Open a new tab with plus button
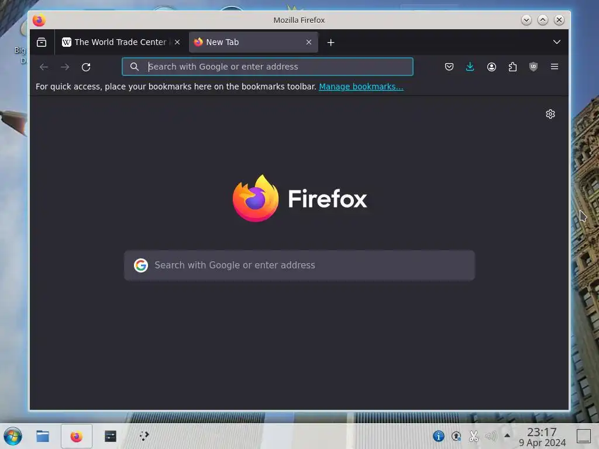Screen dimensions: 599x449 click(331, 42)
